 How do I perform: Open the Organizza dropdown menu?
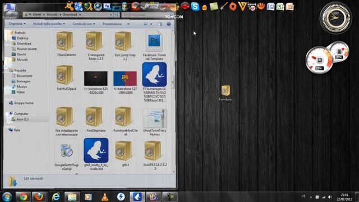[x=17, y=24]
